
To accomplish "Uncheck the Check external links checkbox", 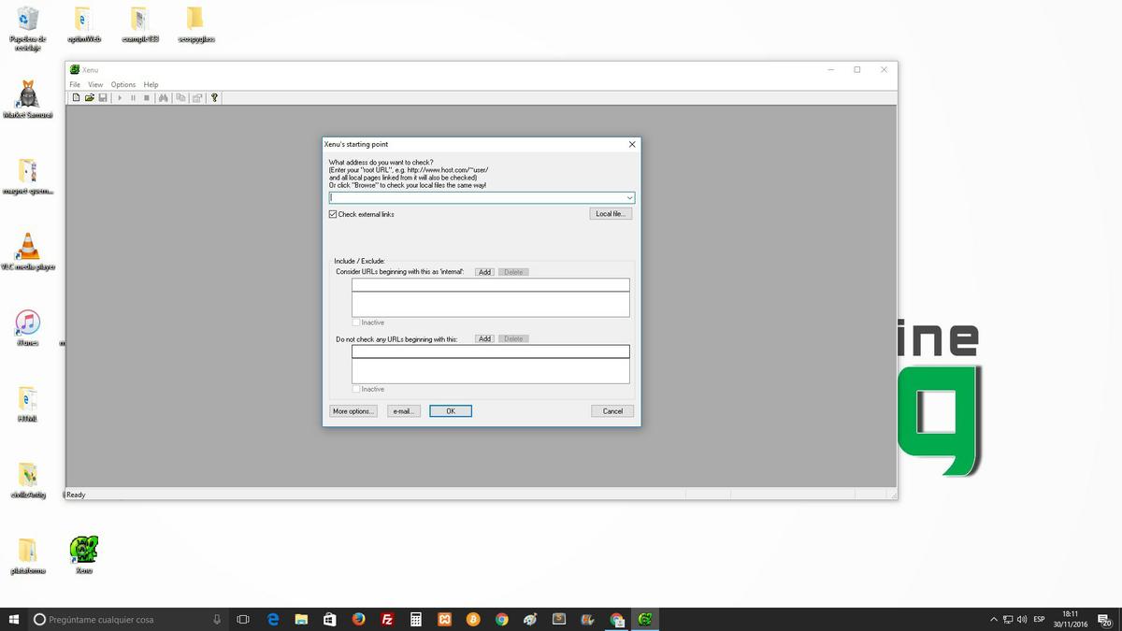I will click(333, 214).
